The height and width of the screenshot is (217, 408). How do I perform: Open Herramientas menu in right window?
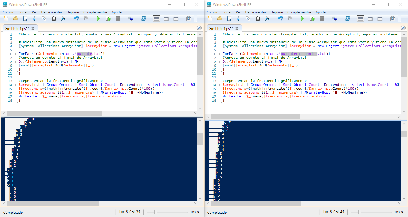(x=255, y=12)
